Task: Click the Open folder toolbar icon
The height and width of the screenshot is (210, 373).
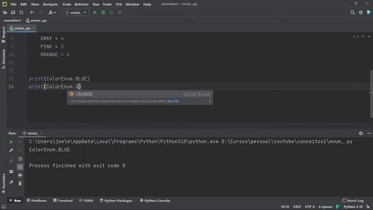Action: 5,12
